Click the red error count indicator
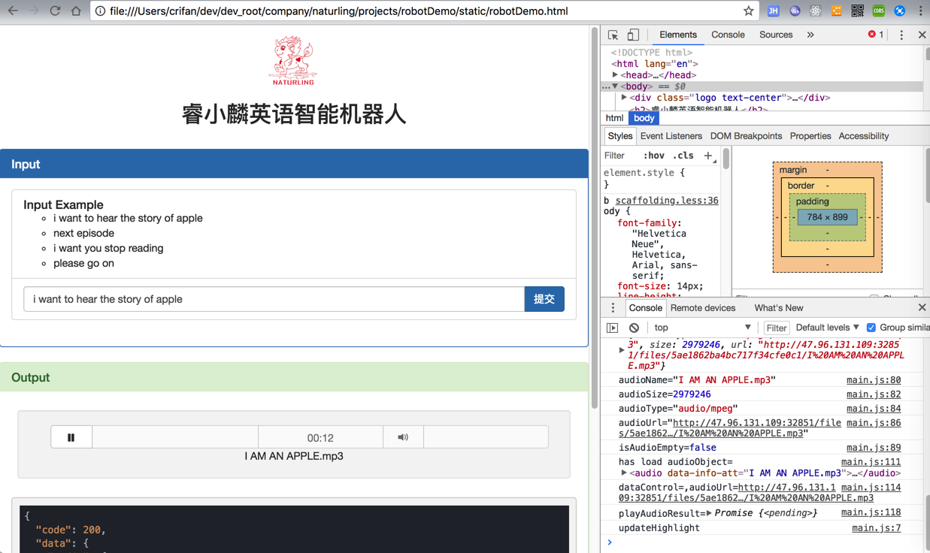Screen dimensions: 930x553 point(876,35)
